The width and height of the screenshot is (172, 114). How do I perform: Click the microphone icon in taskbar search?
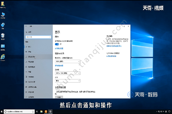[x=33, y=112]
